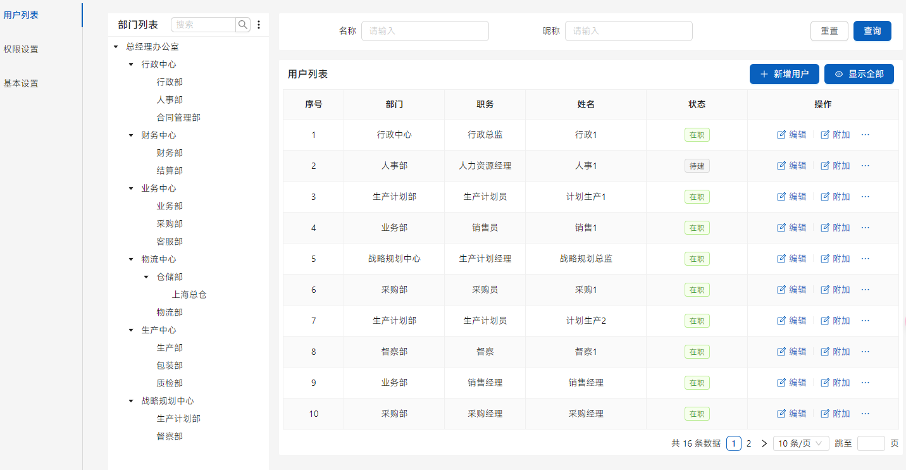Open the department list three-dot menu
The image size is (906, 470).
point(259,25)
